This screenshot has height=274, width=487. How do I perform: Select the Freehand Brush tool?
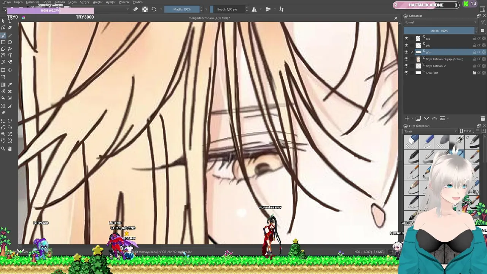(3, 35)
